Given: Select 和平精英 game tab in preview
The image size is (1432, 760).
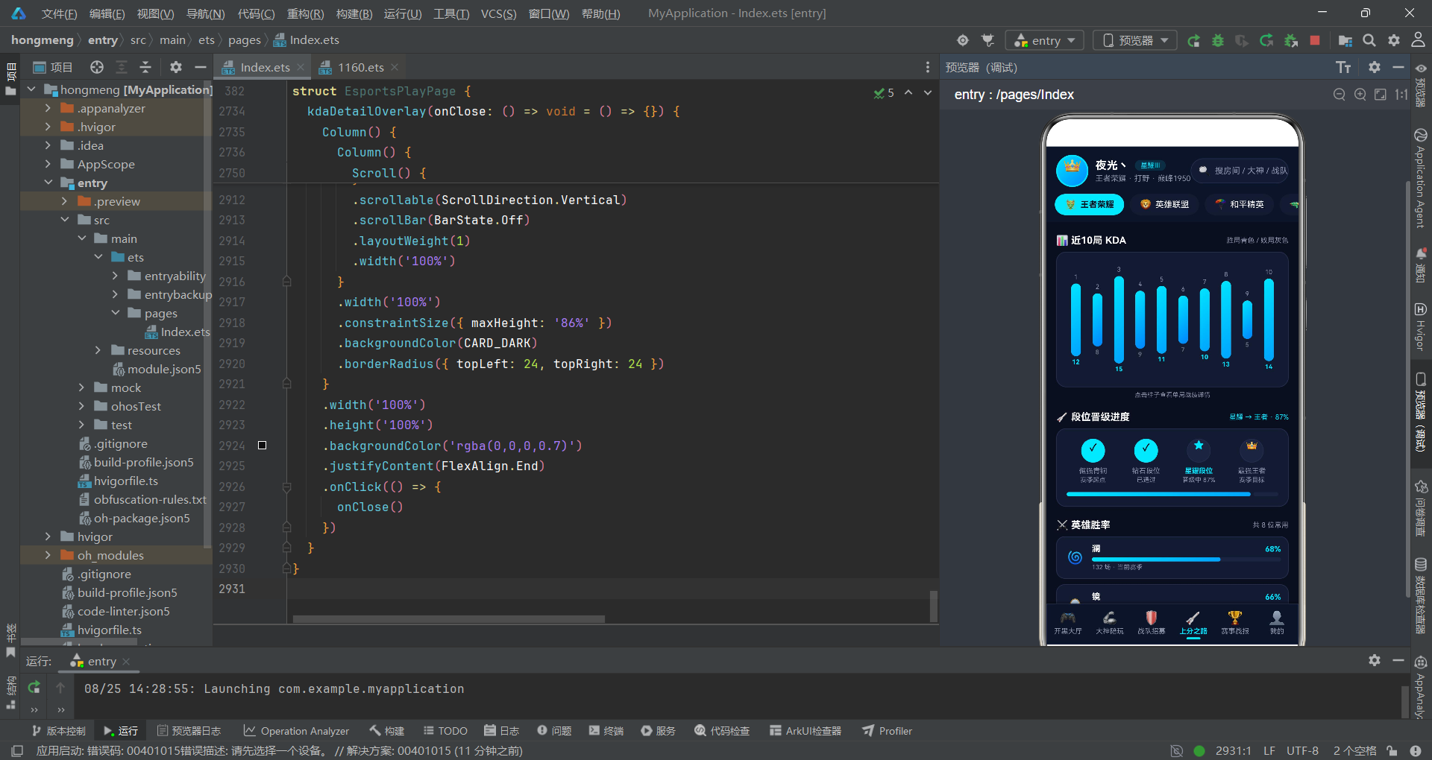Looking at the screenshot, I should pos(1240,204).
